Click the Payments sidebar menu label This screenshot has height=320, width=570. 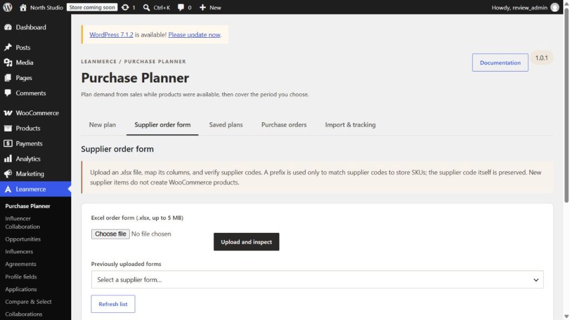point(29,143)
